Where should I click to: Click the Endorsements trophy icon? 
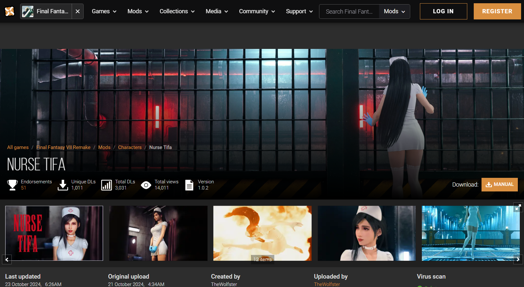(x=12, y=185)
